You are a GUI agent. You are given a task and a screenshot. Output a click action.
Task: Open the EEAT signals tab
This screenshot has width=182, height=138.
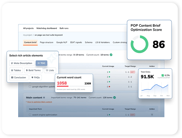(76, 42)
